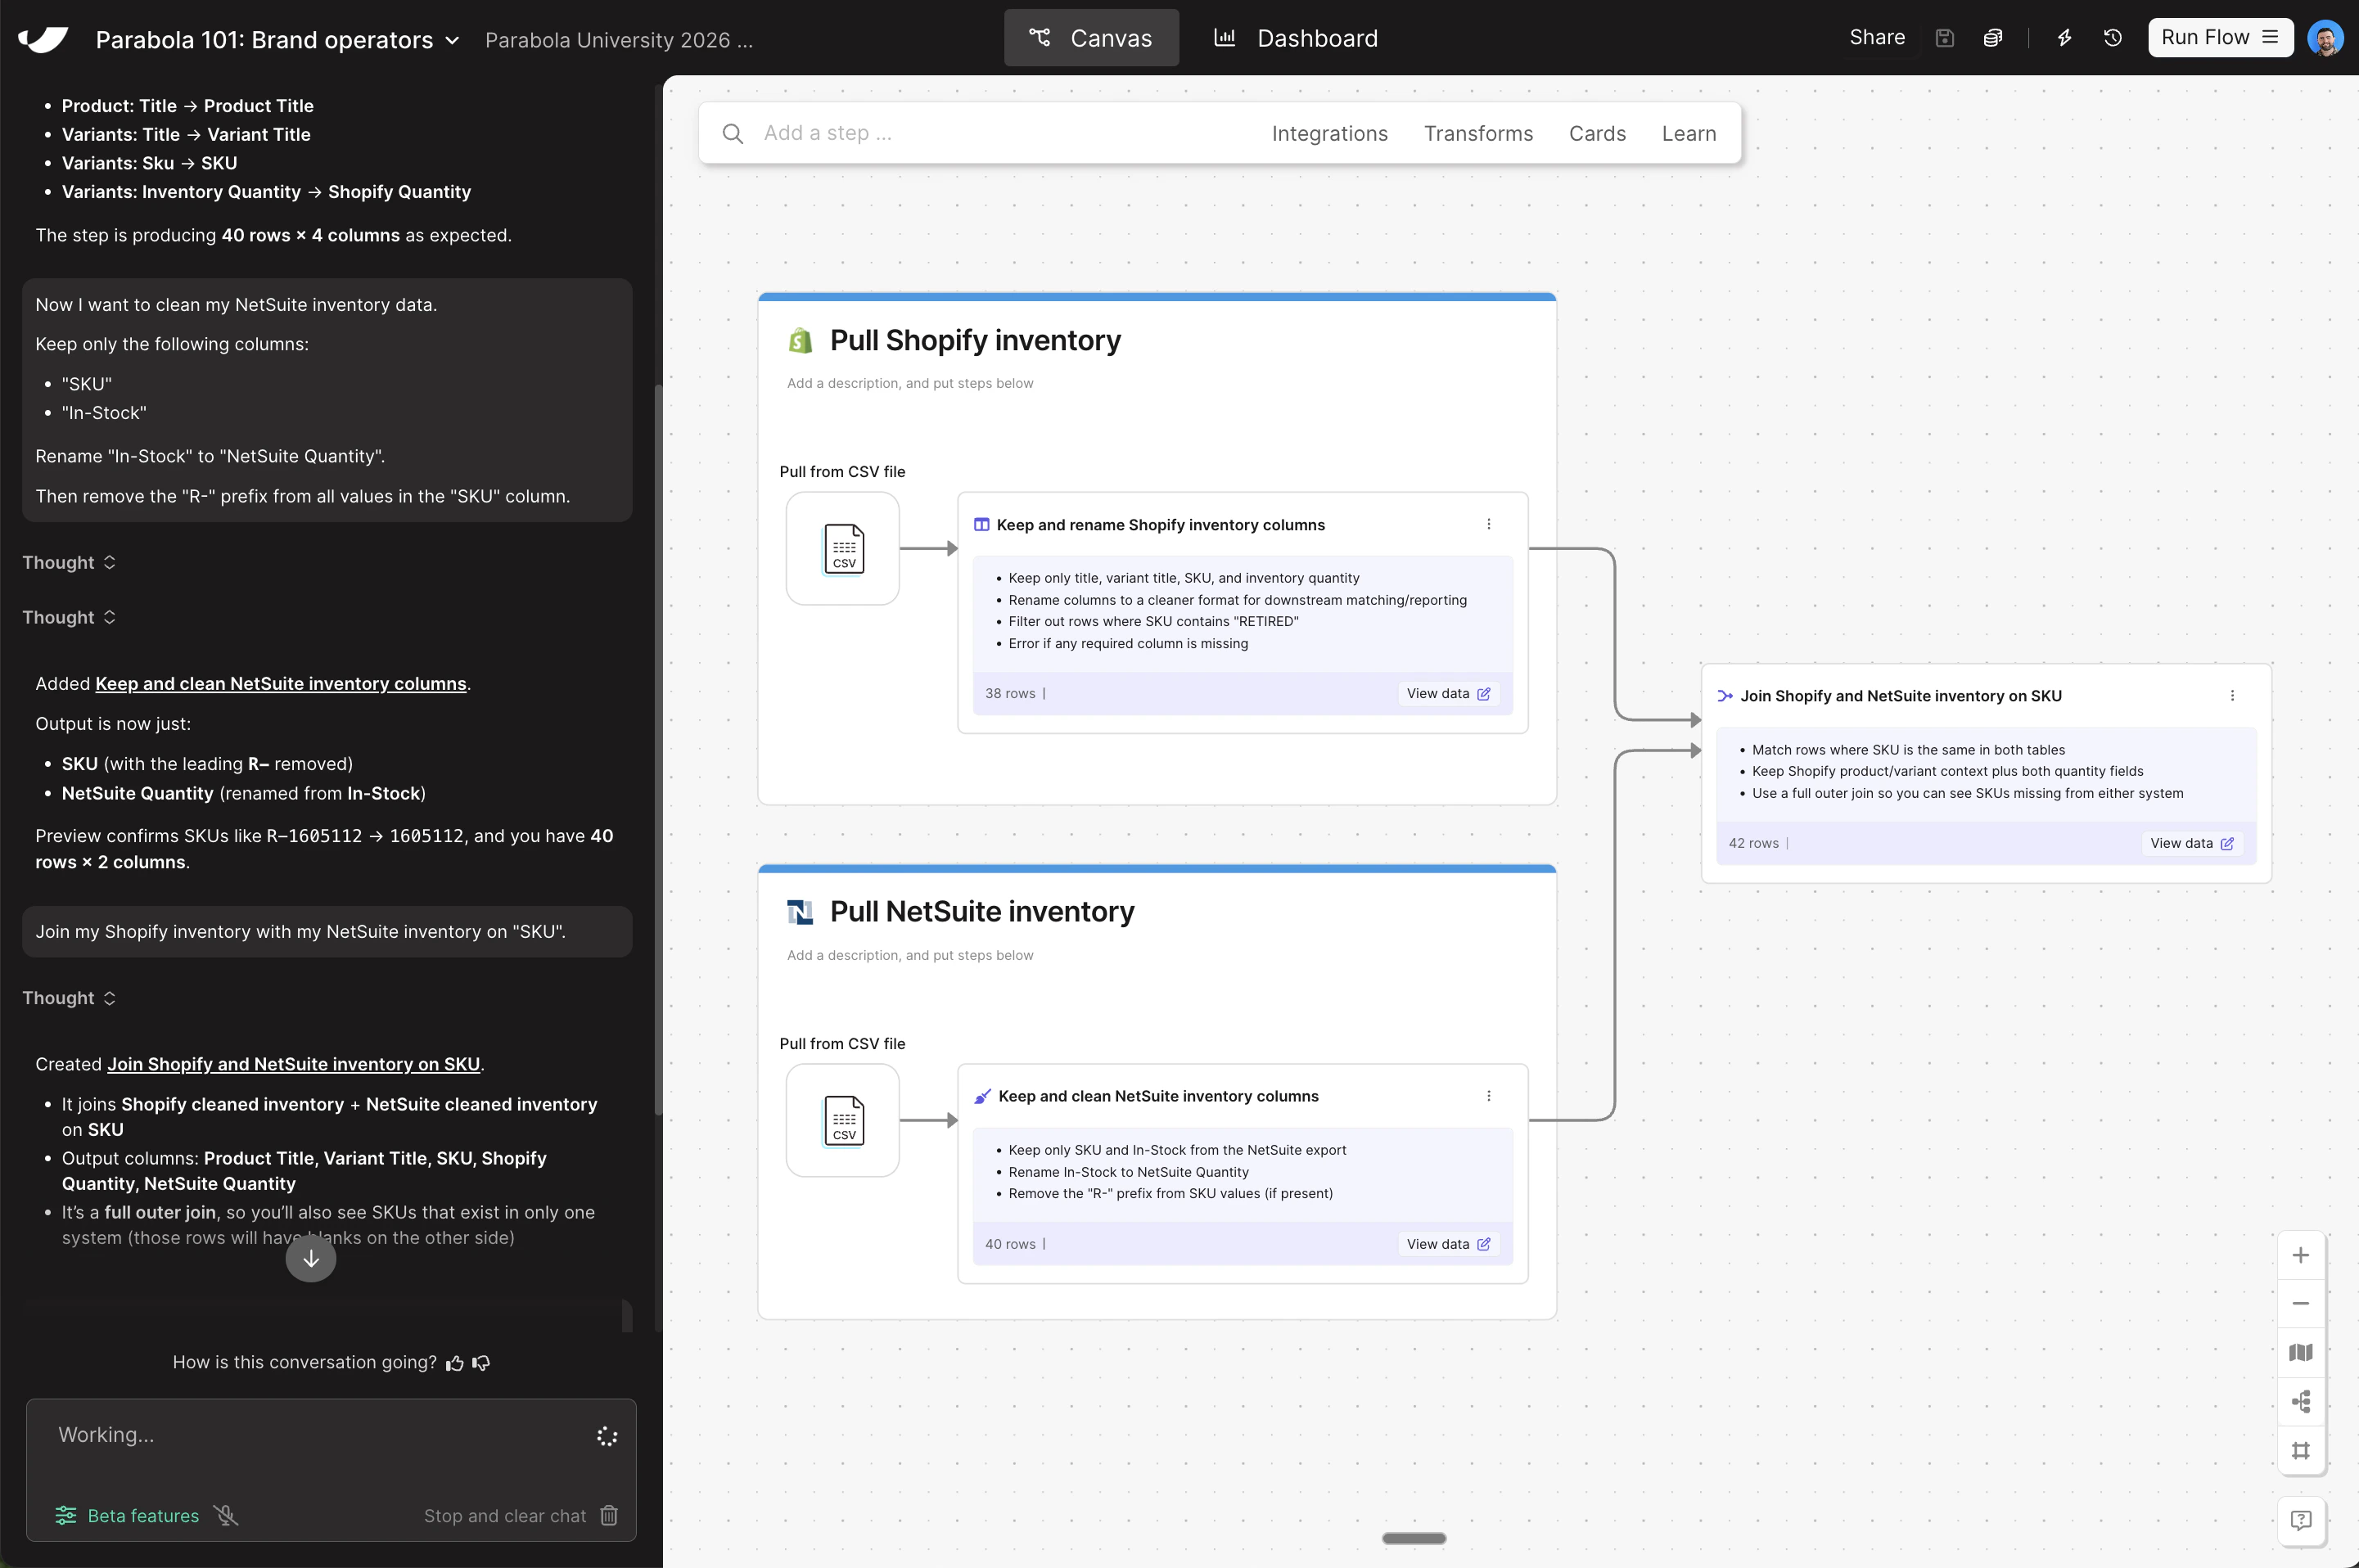Switch to the Canvas tab
This screenshot has height=1568, width=2359.
(1091, 38)
